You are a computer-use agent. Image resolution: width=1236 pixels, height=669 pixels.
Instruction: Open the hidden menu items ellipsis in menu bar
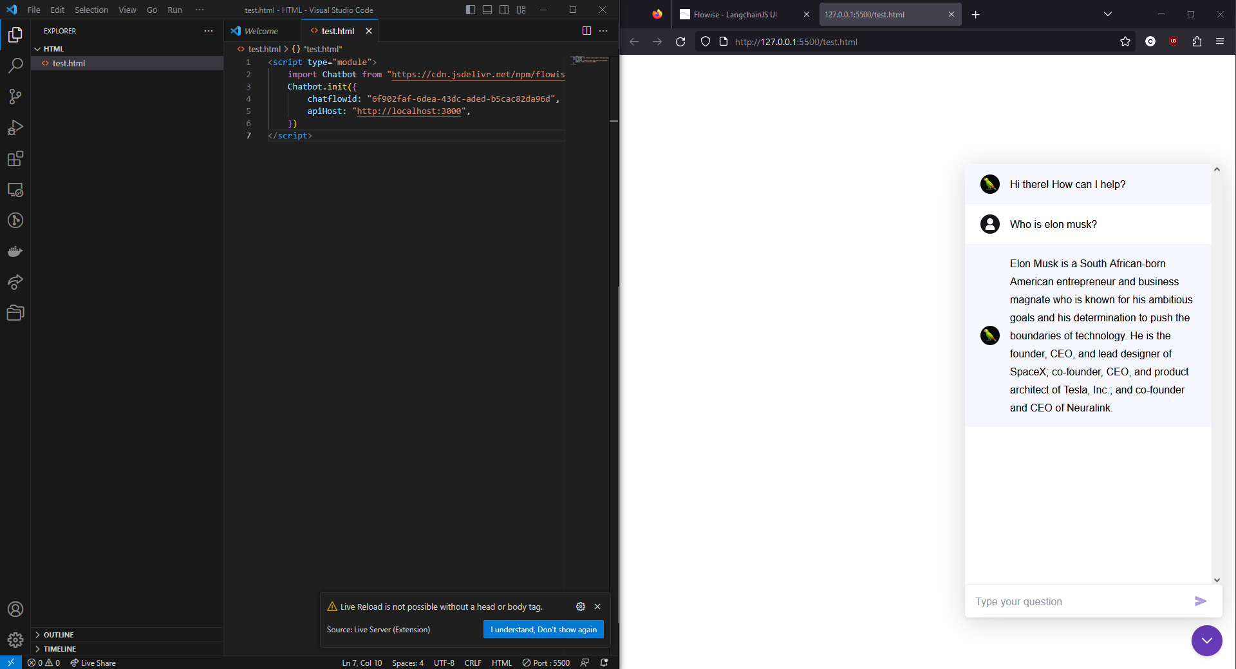pos(200,10)
